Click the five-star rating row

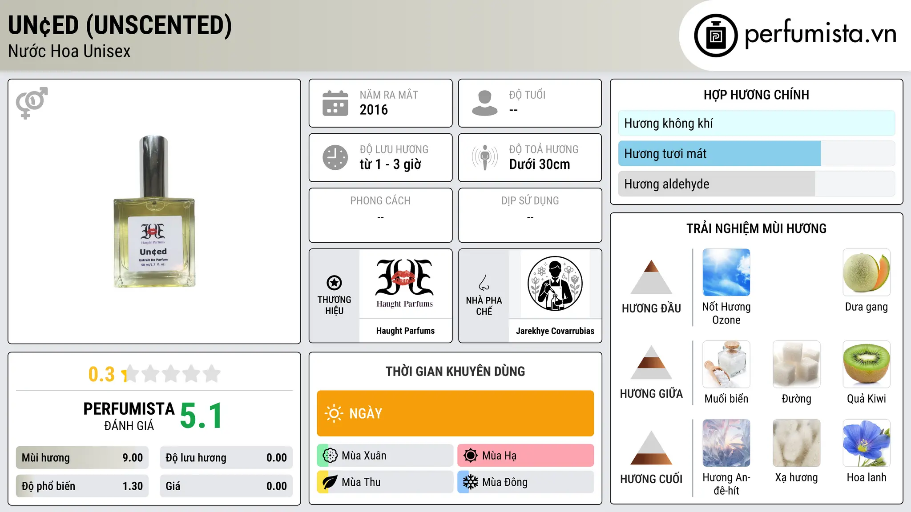(171, 374)
